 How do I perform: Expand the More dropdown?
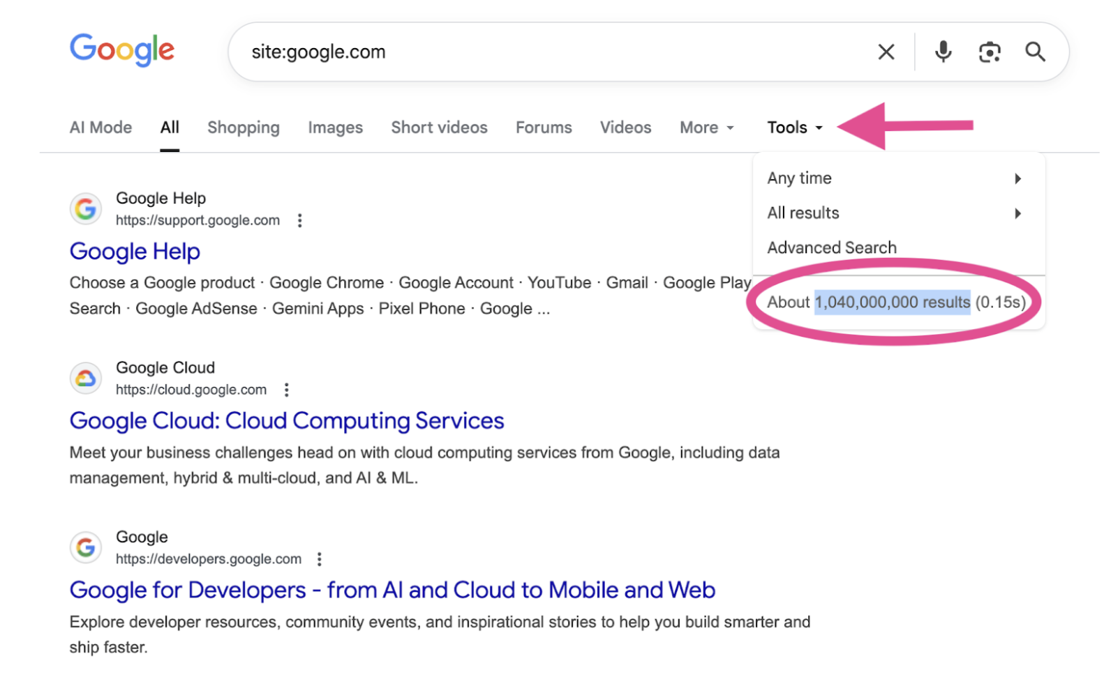707,128
